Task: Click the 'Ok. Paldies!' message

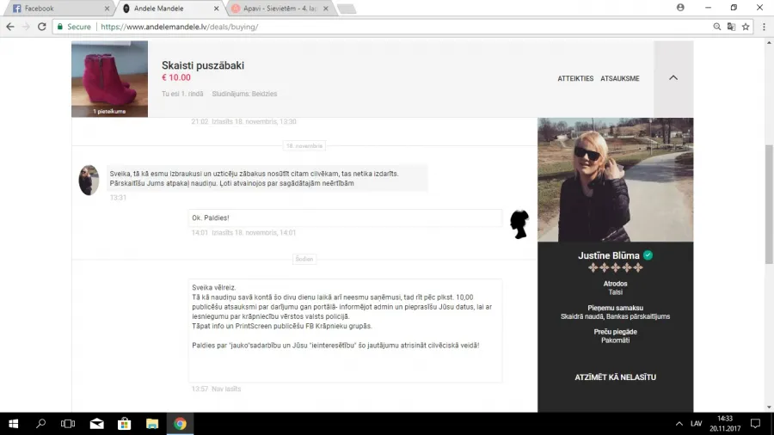Action: [345, 217]
